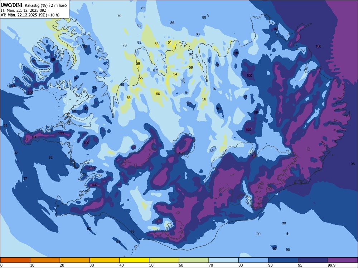Select the amber 30–40 legend color block
Viewport: 358px width, 268px height.
105,260
